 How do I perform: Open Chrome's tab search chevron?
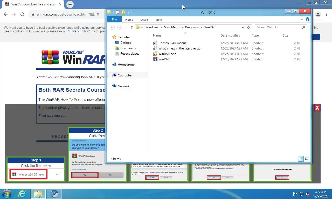299,3
